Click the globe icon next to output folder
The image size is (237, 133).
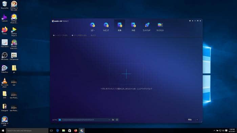click(x=117, y=120)
